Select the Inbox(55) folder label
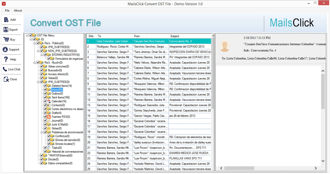The width and height of the screenshot is (330, 174). (57, 90)
